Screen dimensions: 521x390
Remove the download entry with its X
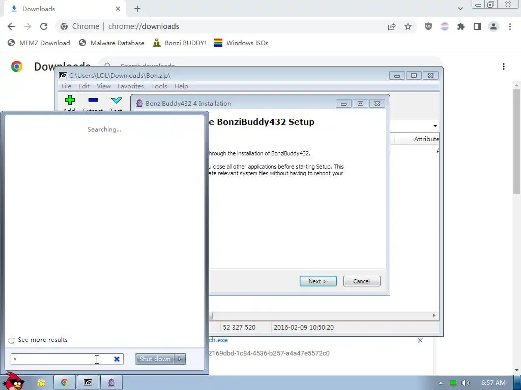point(420,340)
